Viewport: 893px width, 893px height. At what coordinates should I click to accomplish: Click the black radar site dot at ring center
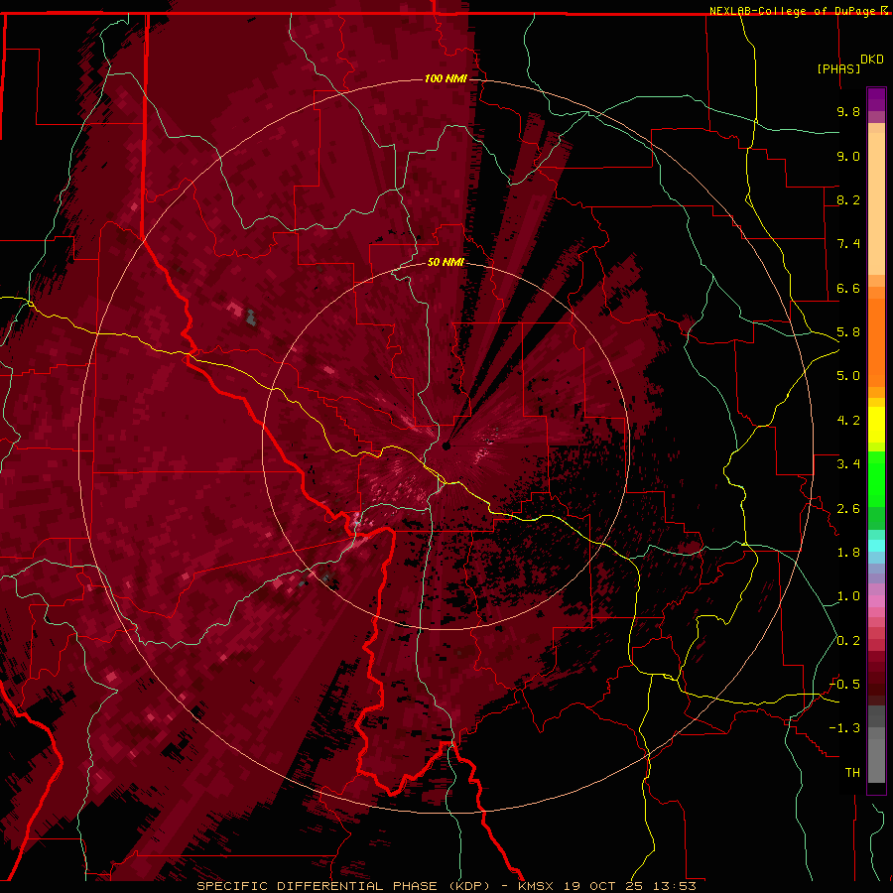coord(446,446)
